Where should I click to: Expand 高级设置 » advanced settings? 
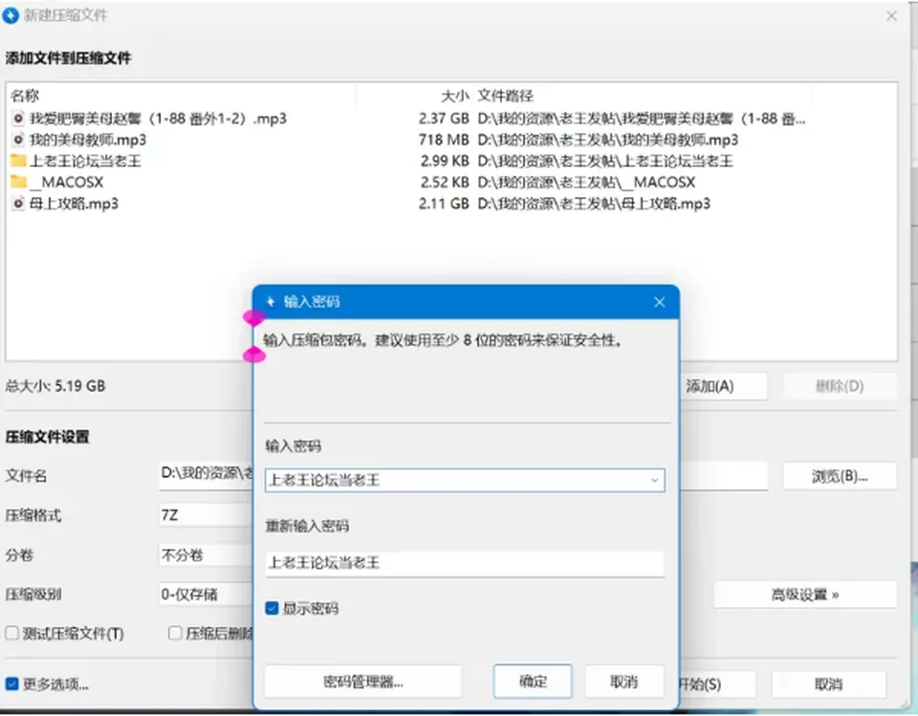coord(805,596)
